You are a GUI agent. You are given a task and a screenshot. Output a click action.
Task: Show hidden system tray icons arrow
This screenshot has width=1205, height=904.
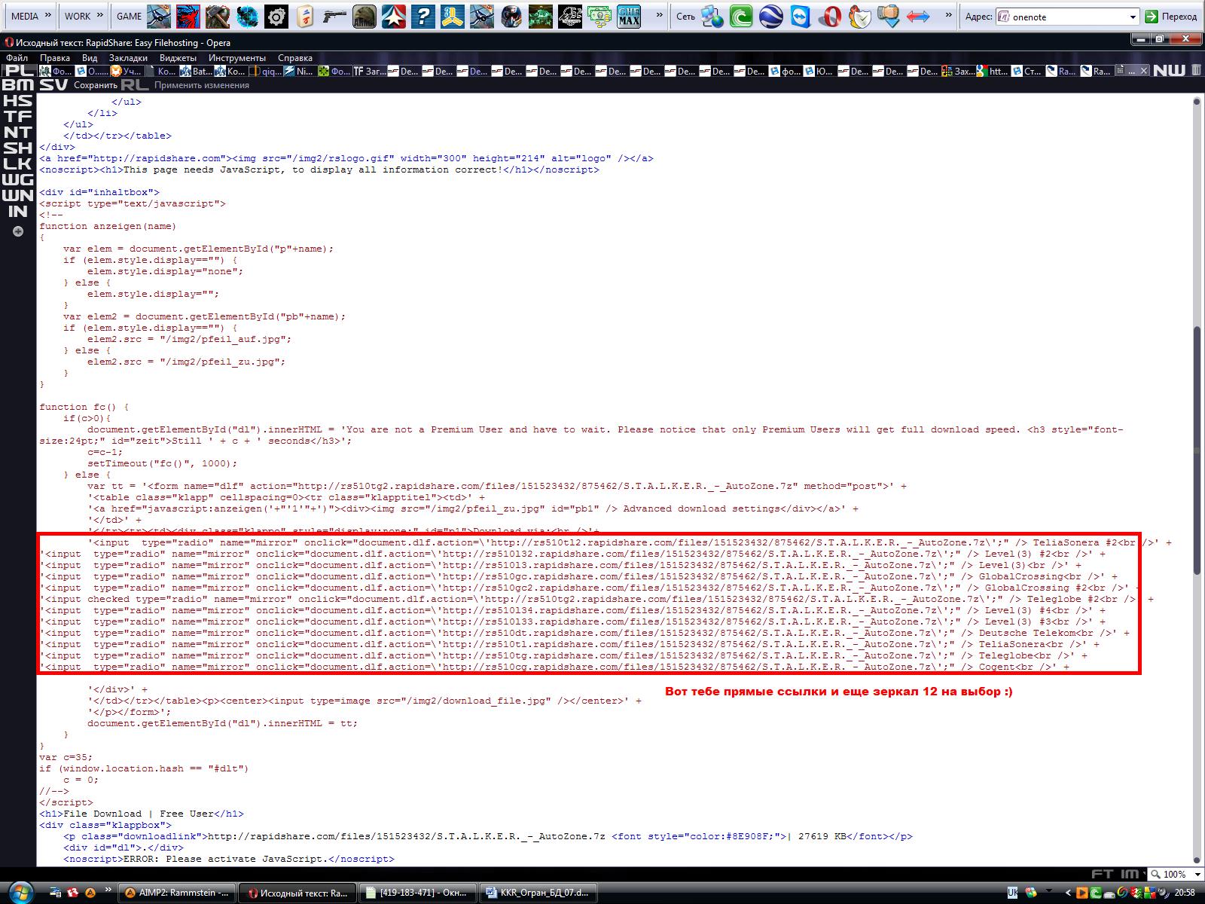(x=1069, y=893)
